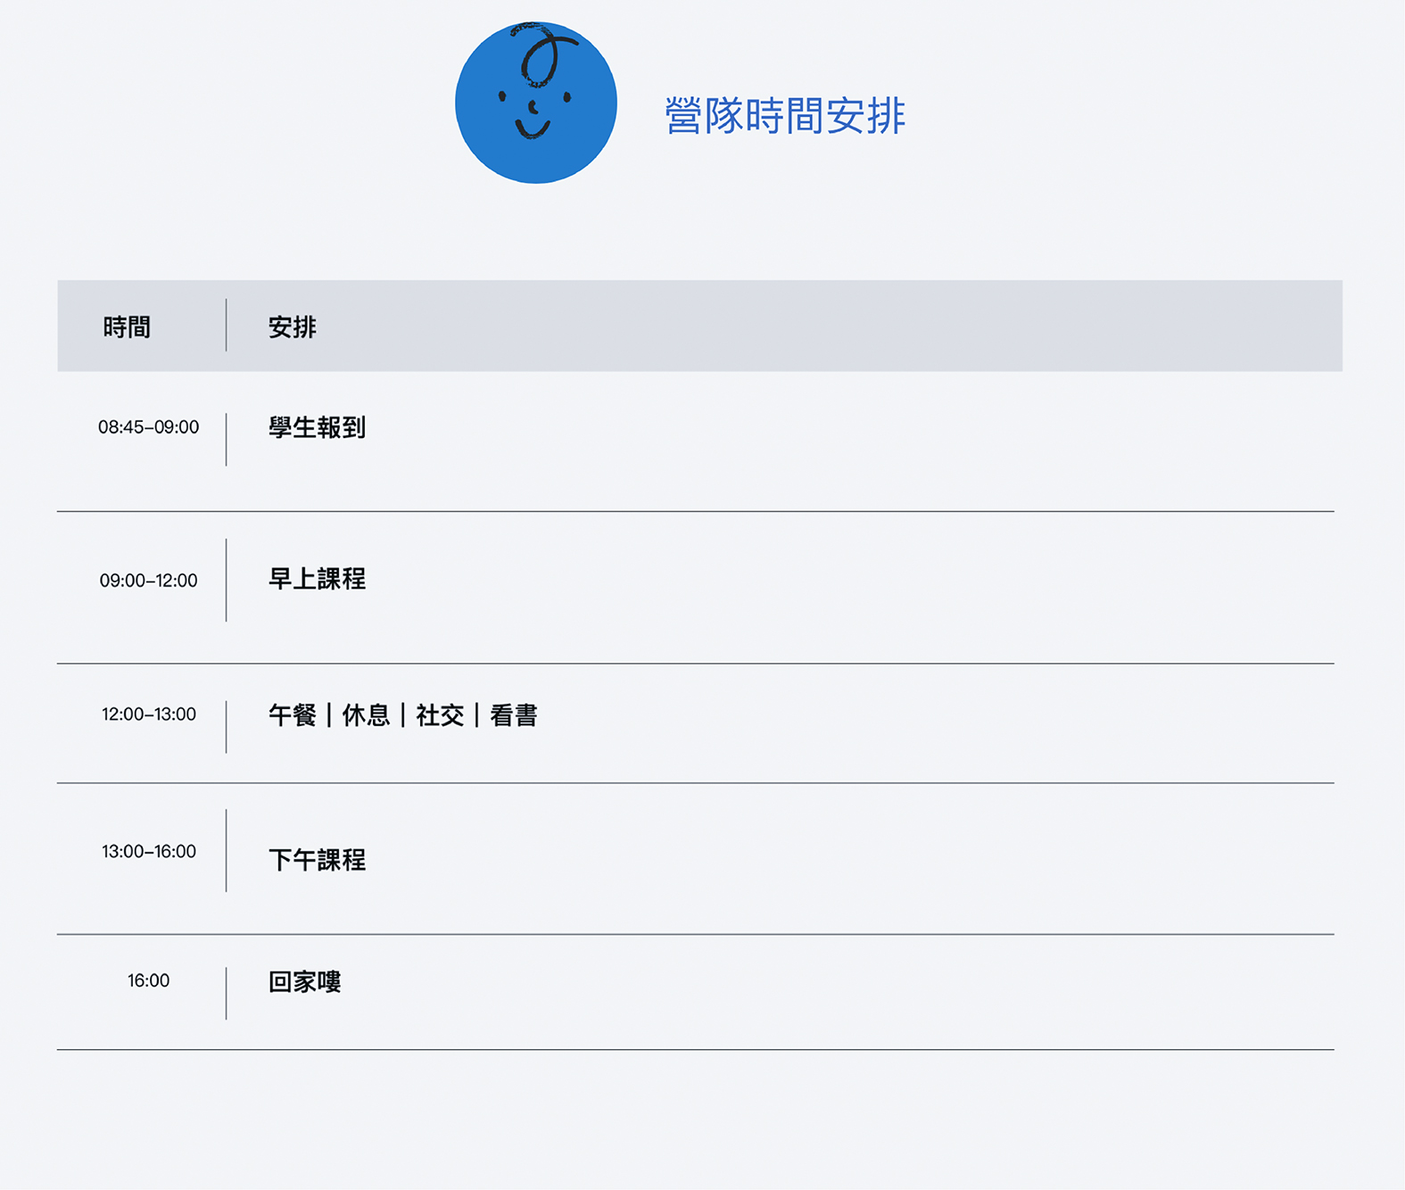Click the smiling mouth on logo
1405x1190 pixels.
[533, 130]
